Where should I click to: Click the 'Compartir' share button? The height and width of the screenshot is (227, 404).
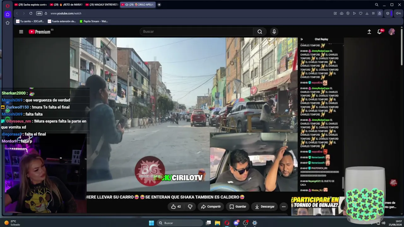(x=211, y=207)
